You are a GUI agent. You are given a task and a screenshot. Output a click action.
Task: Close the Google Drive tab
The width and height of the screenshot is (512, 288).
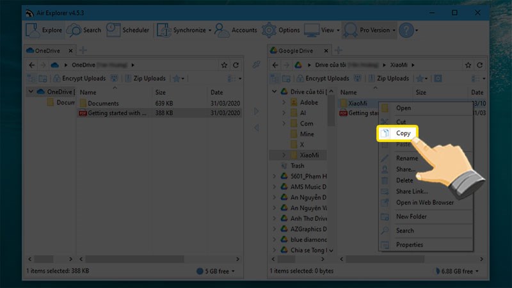click(326, 51)
